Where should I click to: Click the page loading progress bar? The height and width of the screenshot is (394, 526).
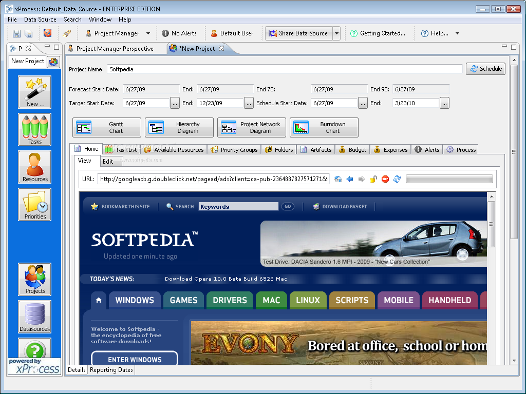tap(449, 179)
